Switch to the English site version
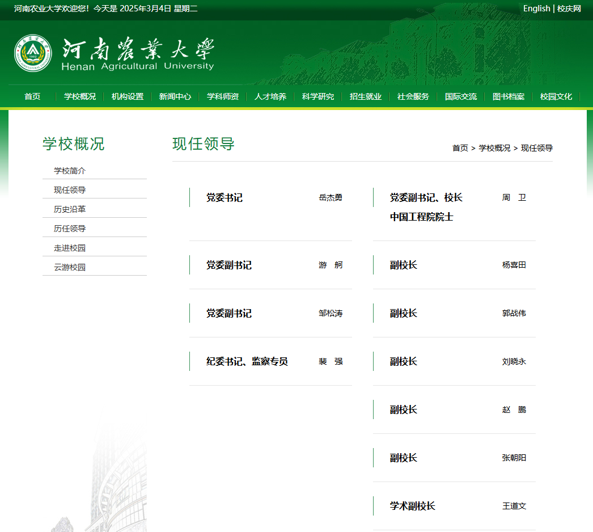 coord(536,9)
